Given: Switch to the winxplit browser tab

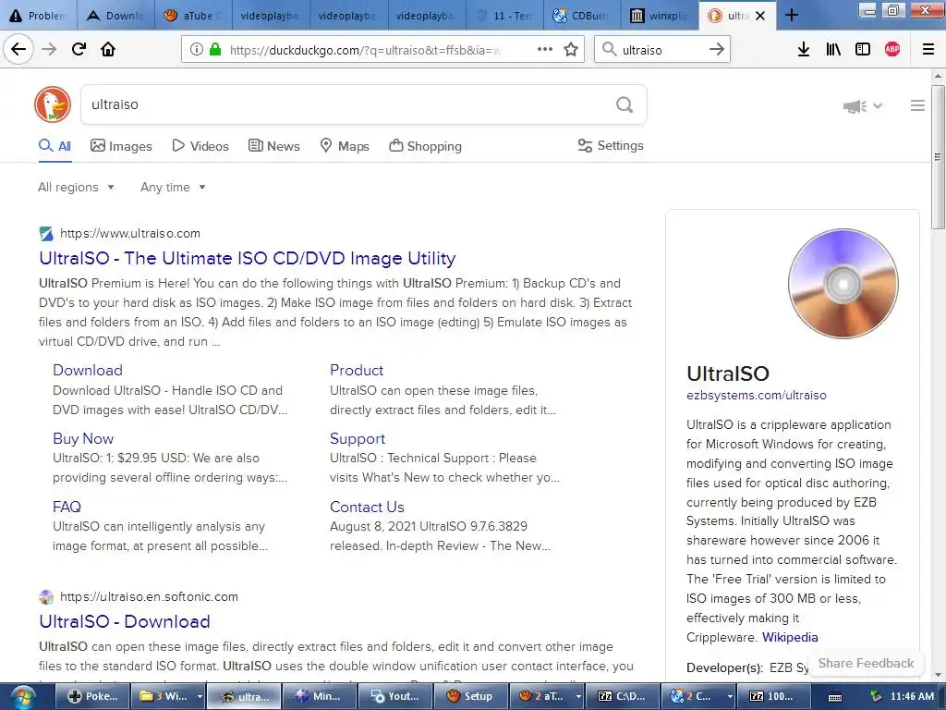Looking at the screenshot, I should (x=660, y=16).
